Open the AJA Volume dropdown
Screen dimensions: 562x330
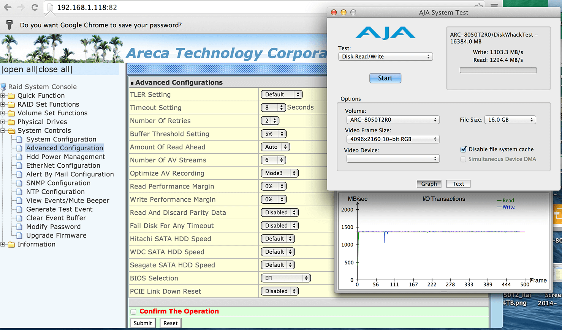(393, 119)
